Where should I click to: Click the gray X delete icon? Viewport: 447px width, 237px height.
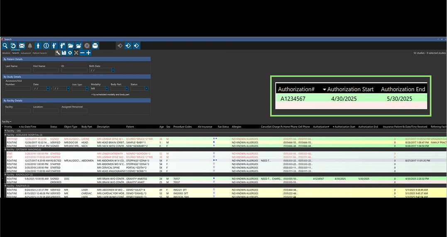(x=76, y=53)
